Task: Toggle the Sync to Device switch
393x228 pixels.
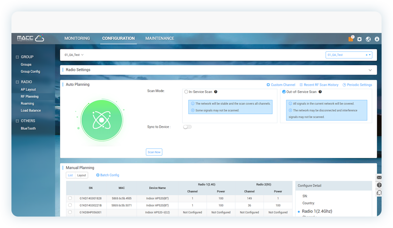Action: click(x=187, y=127)
